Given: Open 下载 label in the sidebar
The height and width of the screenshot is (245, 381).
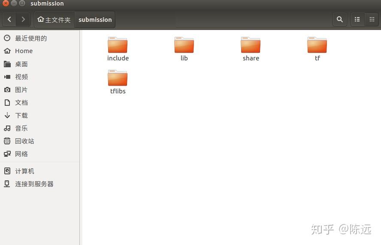Looking at the screenshot, I should pos(21,115).
